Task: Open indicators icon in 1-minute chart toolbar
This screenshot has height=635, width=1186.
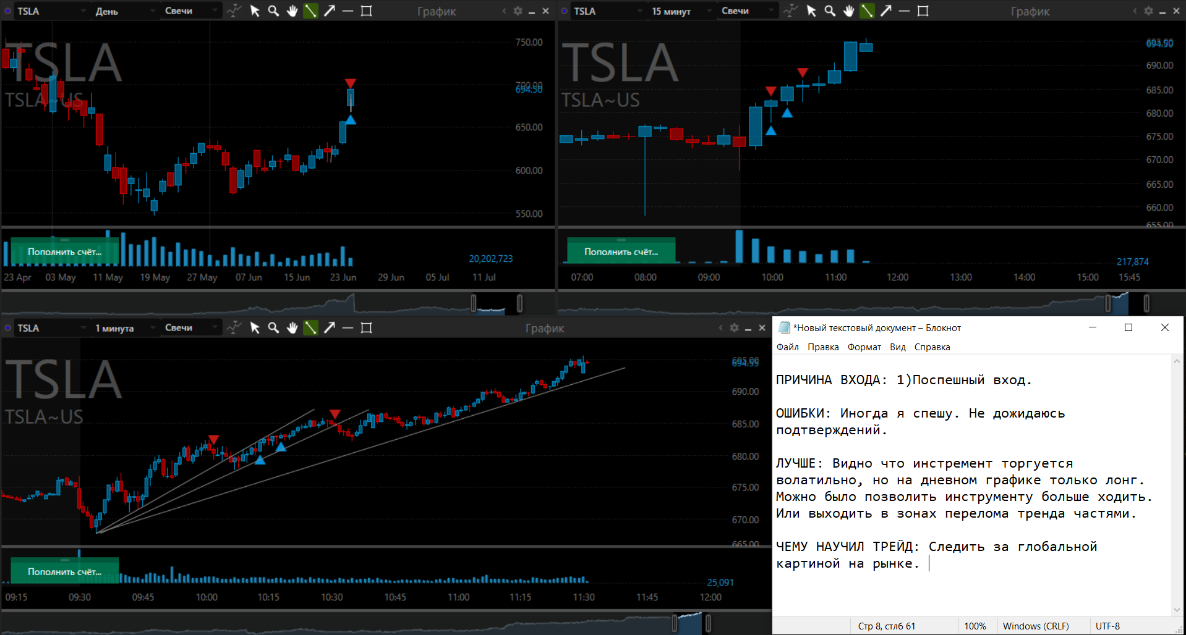Action: [x=234, y=327]
